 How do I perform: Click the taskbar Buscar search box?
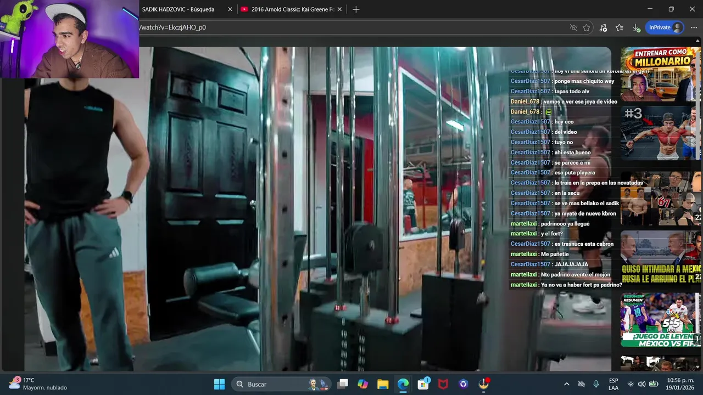[x=281, y=384]
